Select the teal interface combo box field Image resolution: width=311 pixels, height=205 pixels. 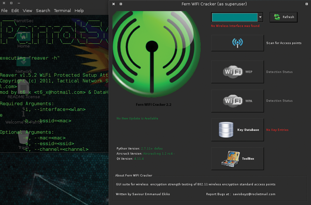tap(235, 17)
